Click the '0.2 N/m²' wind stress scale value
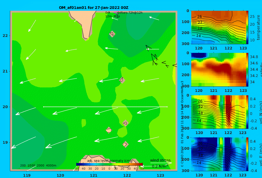 tap(160, 166)
